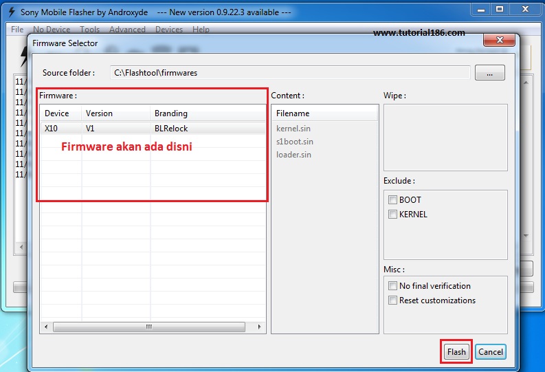Open Help menu in Flasher window
The image size is (545, 372).
[x=201, y=30]
